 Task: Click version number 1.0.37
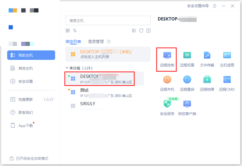pos(49,100)
